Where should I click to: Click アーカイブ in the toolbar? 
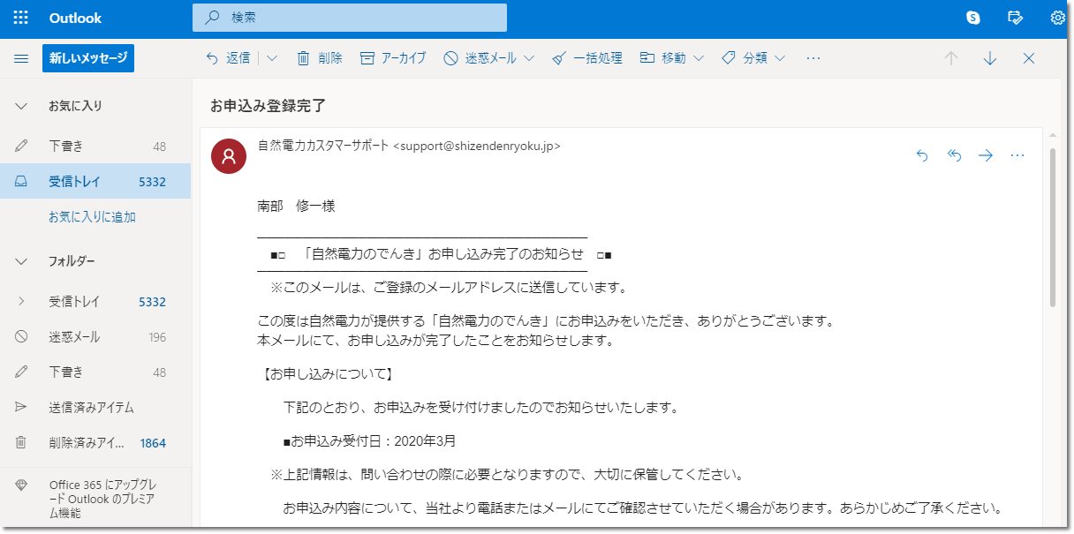coord(394,58)
